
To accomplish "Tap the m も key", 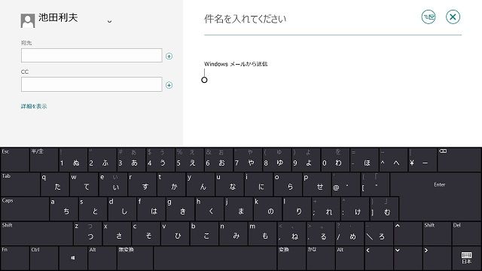I will 262,233.
